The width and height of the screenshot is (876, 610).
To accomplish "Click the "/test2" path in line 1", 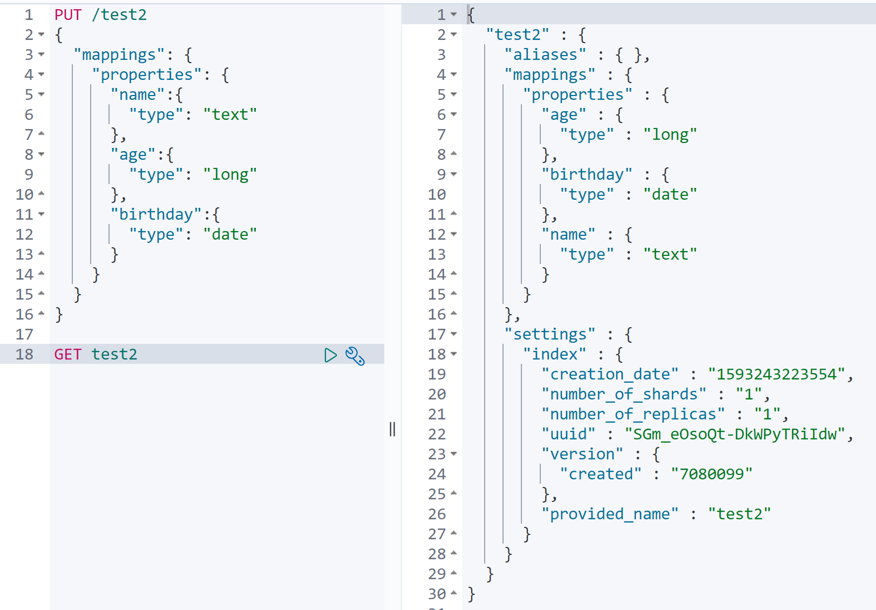I will (119, 15).
